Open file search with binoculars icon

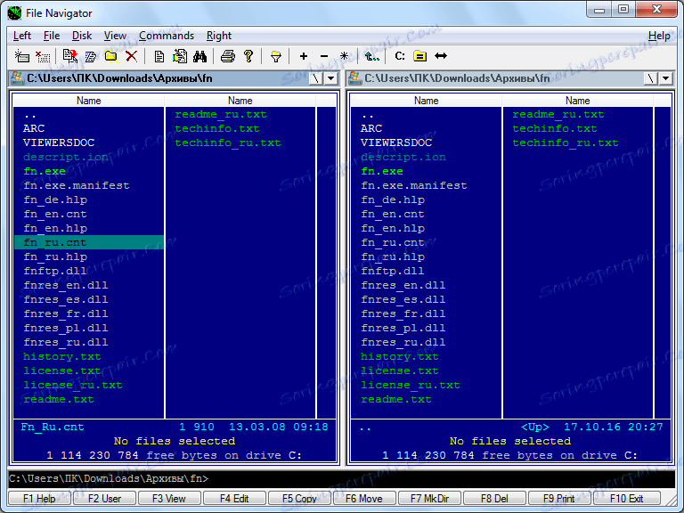199,56
